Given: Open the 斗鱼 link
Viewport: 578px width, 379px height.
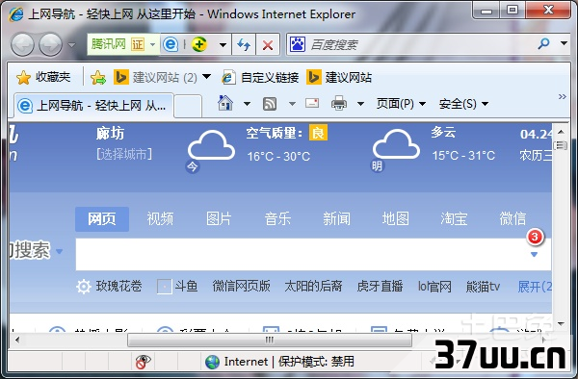Looking at the screenshot, I should (186, 287).
